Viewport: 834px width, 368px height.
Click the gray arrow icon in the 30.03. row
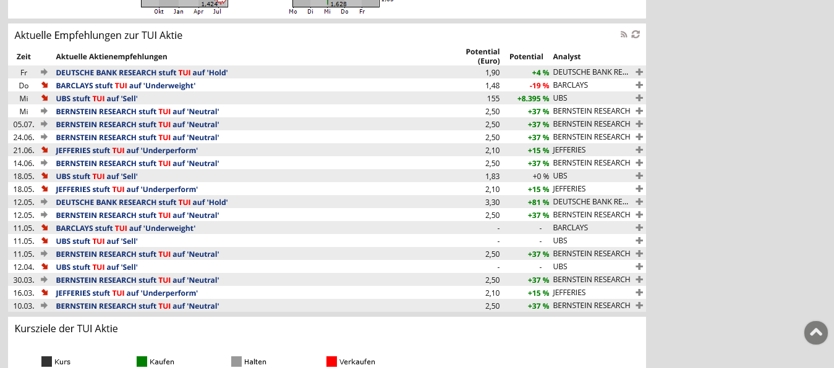(45, 280)
